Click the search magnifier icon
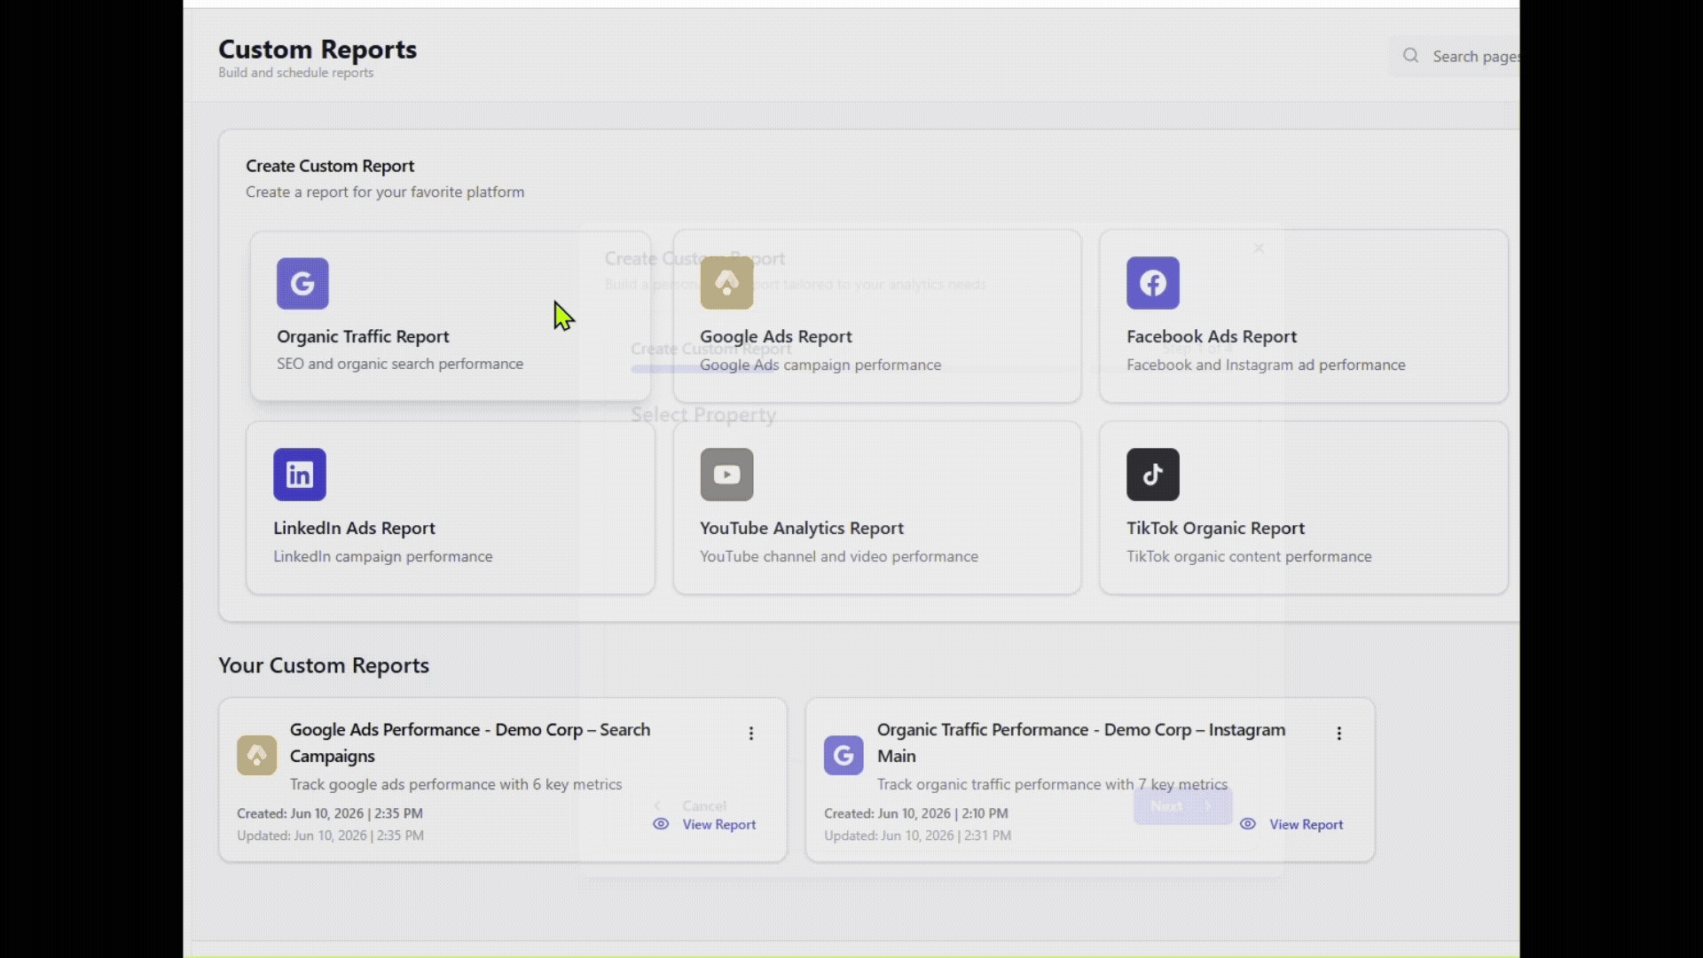This screenshot has width=1703, height=958. pos(1410,56)
